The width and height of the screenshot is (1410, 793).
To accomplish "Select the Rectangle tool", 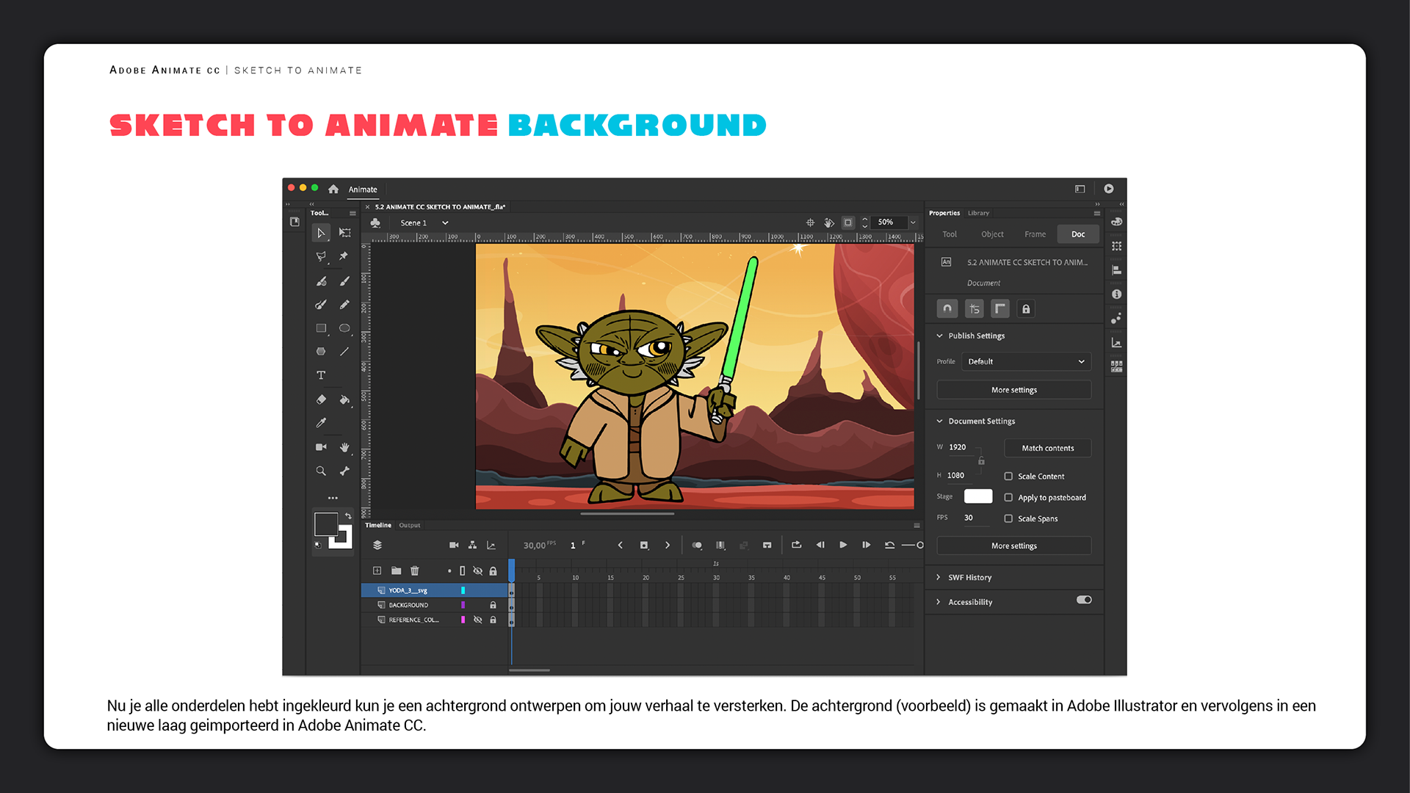I will pyautogui.click(x=321, y=328).
